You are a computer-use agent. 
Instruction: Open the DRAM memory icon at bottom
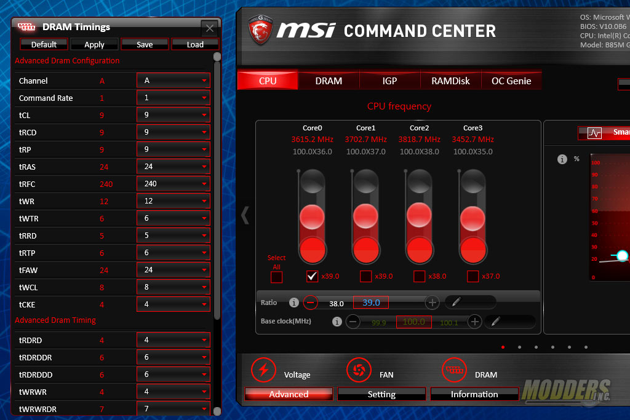click(454, 370)
